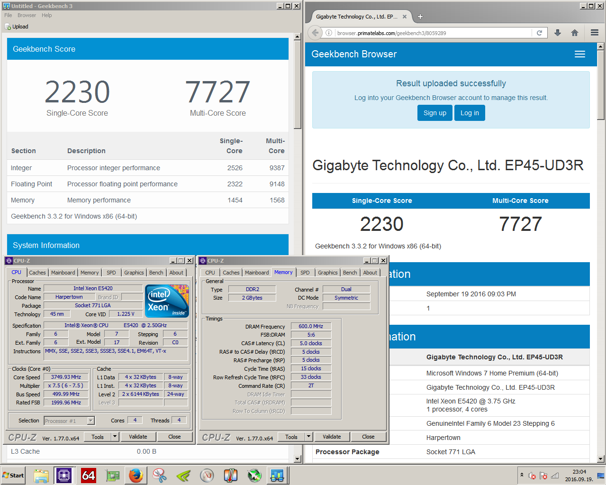Open Firefox downloads arrow
This screenshot has width=606, height=485.
point(558,33)
